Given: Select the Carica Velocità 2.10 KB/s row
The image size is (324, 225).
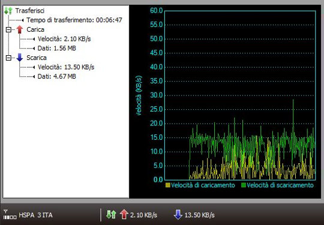Looking at the screenshot, I should (x=64, y=39).
